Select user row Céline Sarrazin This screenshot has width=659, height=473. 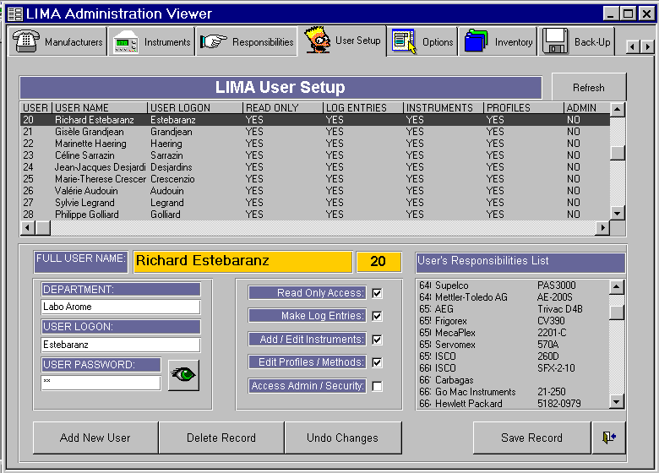(x=315, y=155)
